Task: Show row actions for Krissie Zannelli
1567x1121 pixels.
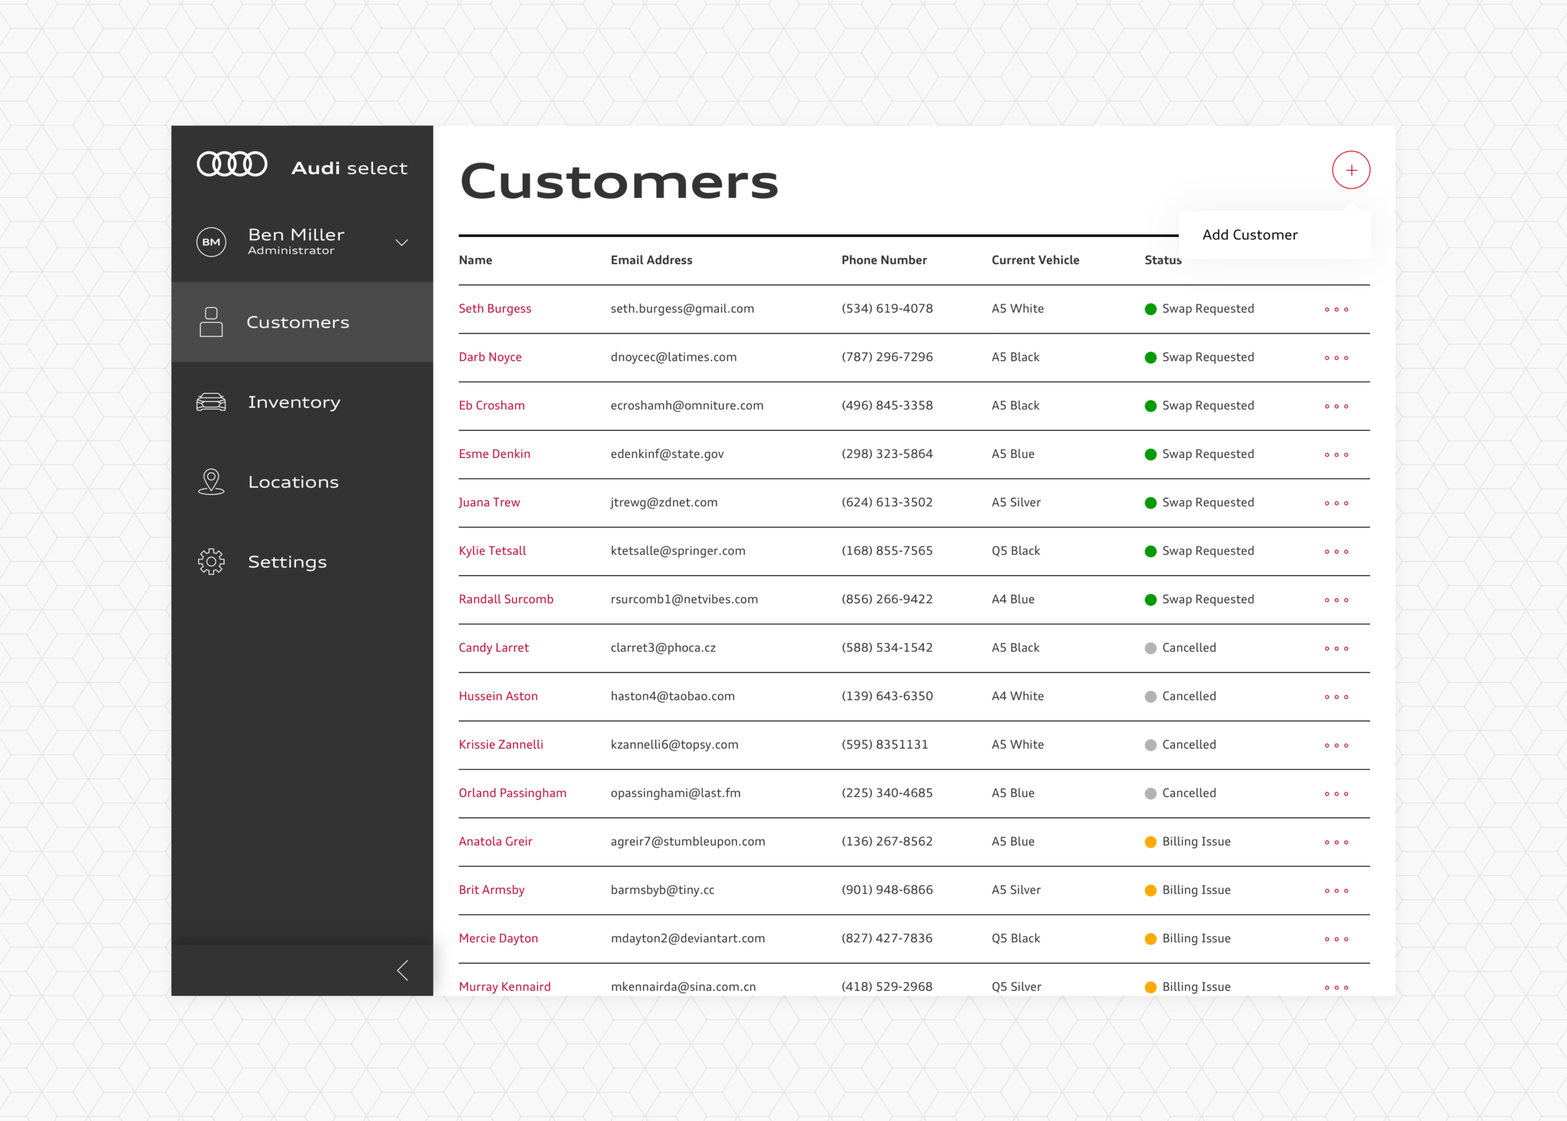Action: (1336, 745)
